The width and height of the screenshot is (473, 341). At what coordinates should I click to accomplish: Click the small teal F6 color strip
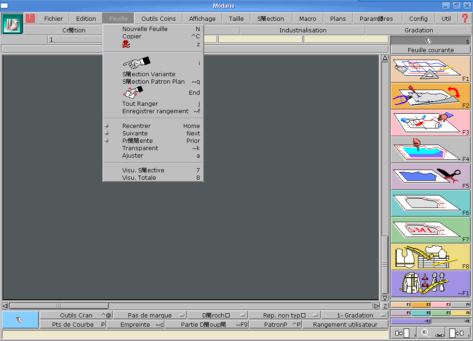click(421, 313)
